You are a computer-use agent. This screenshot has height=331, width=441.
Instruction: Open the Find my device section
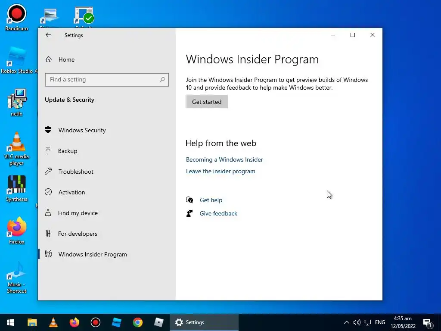click(78, 213)
